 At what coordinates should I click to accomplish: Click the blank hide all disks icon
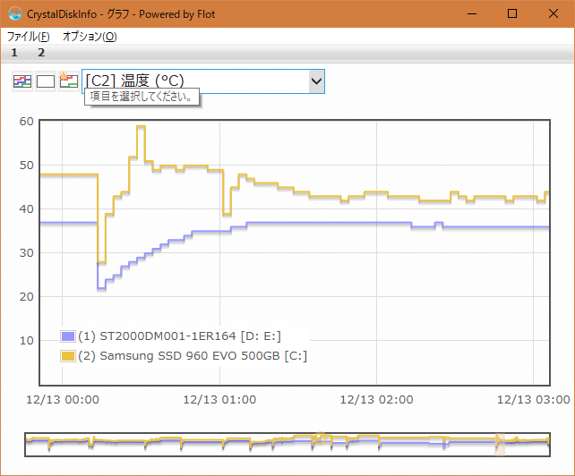(x=46, y=81)
